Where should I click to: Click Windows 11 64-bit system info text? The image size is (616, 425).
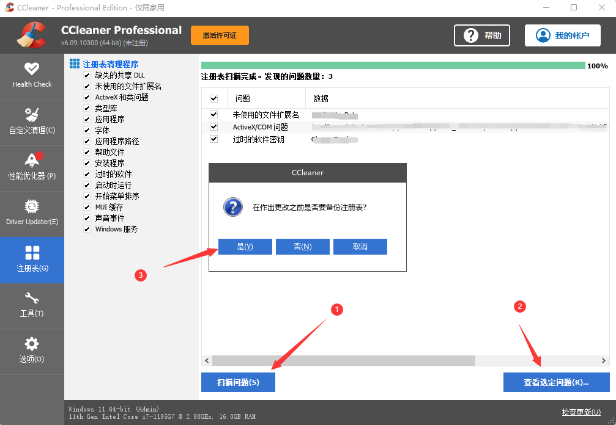coord(114,409)
